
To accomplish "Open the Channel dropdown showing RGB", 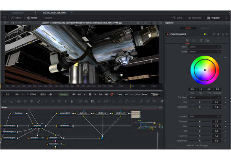I will point(205,117).
